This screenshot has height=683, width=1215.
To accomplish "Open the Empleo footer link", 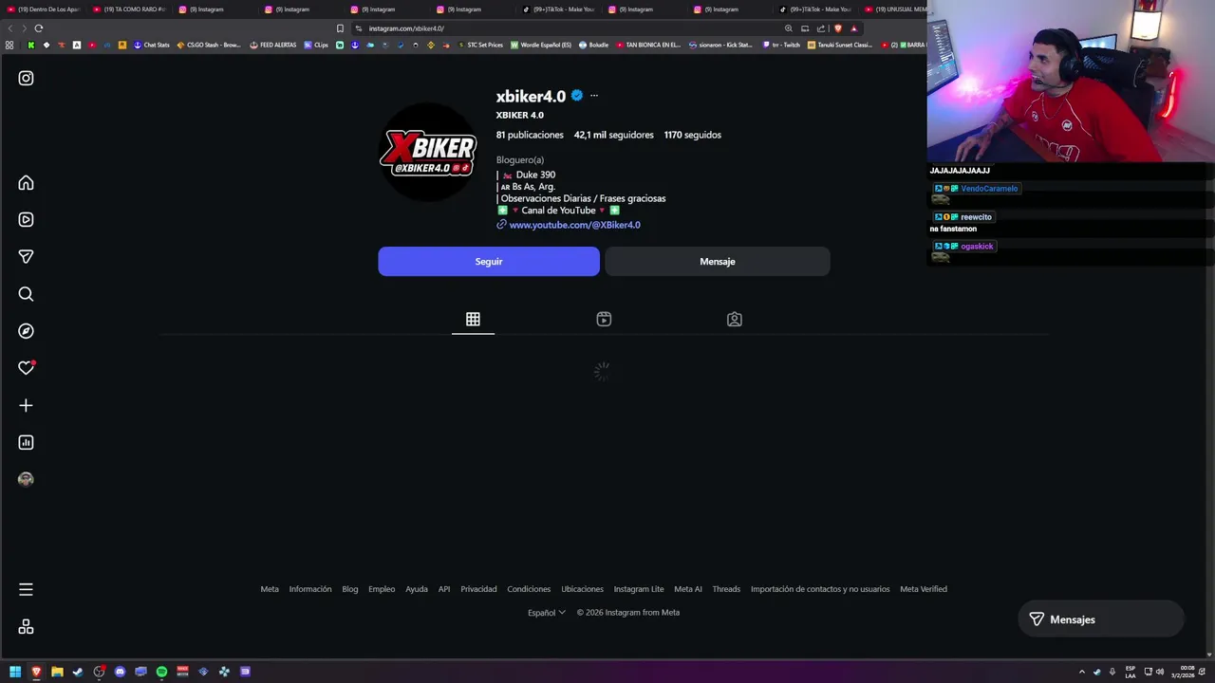I will tap(382, 589).
